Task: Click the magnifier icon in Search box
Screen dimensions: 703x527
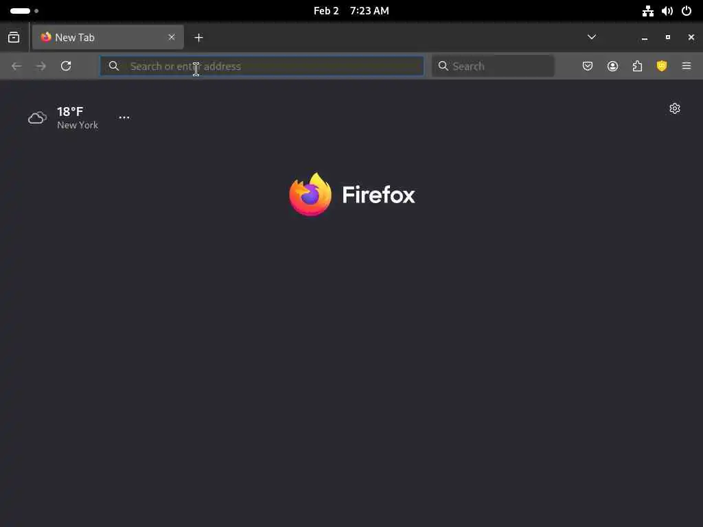Action: click(443, 67)
